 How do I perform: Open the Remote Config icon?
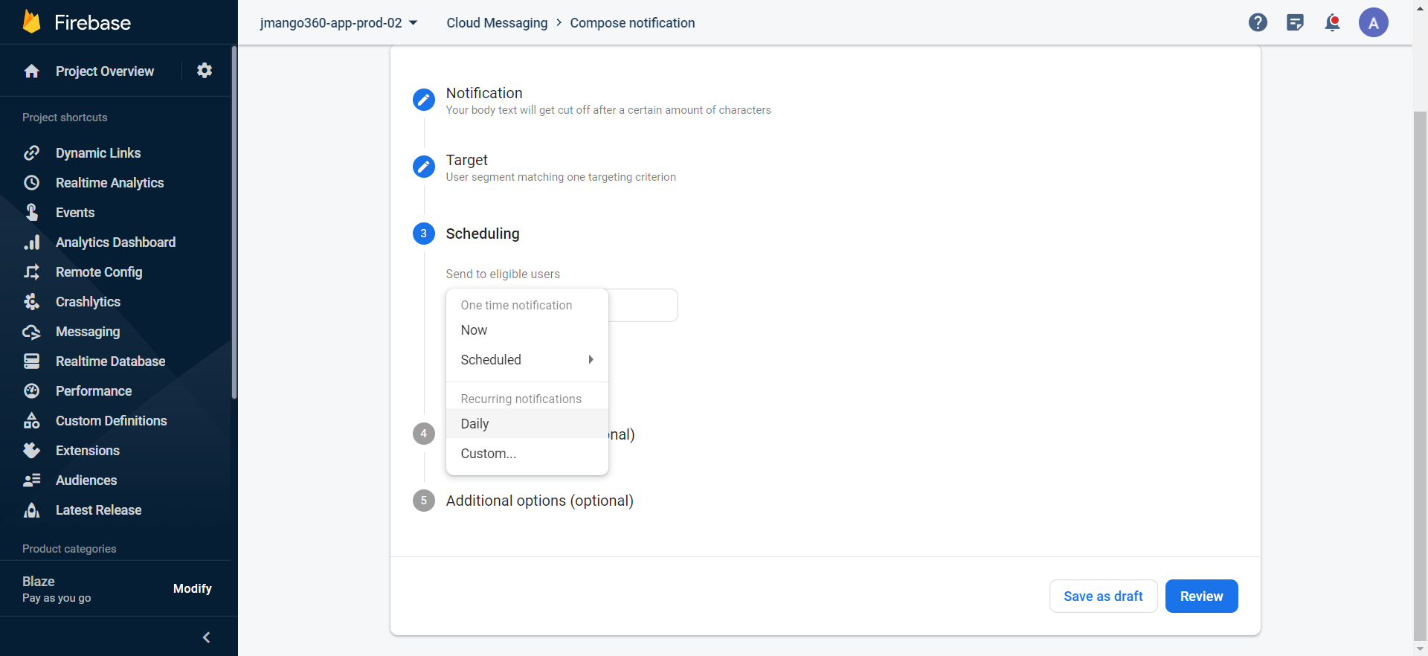pos(31,272)
